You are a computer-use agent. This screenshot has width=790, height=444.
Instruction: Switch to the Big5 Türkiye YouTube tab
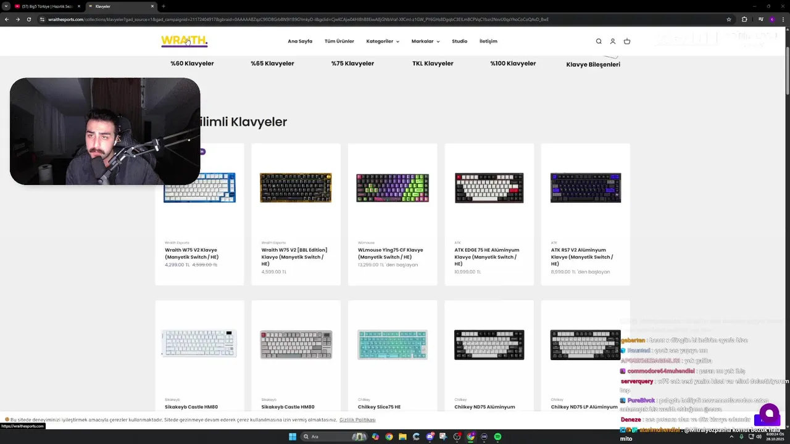(47, 6)
